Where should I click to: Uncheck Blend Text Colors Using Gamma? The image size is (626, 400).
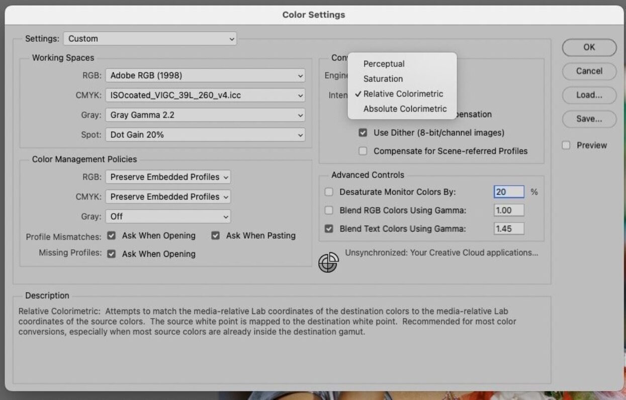tap(329, 229)
